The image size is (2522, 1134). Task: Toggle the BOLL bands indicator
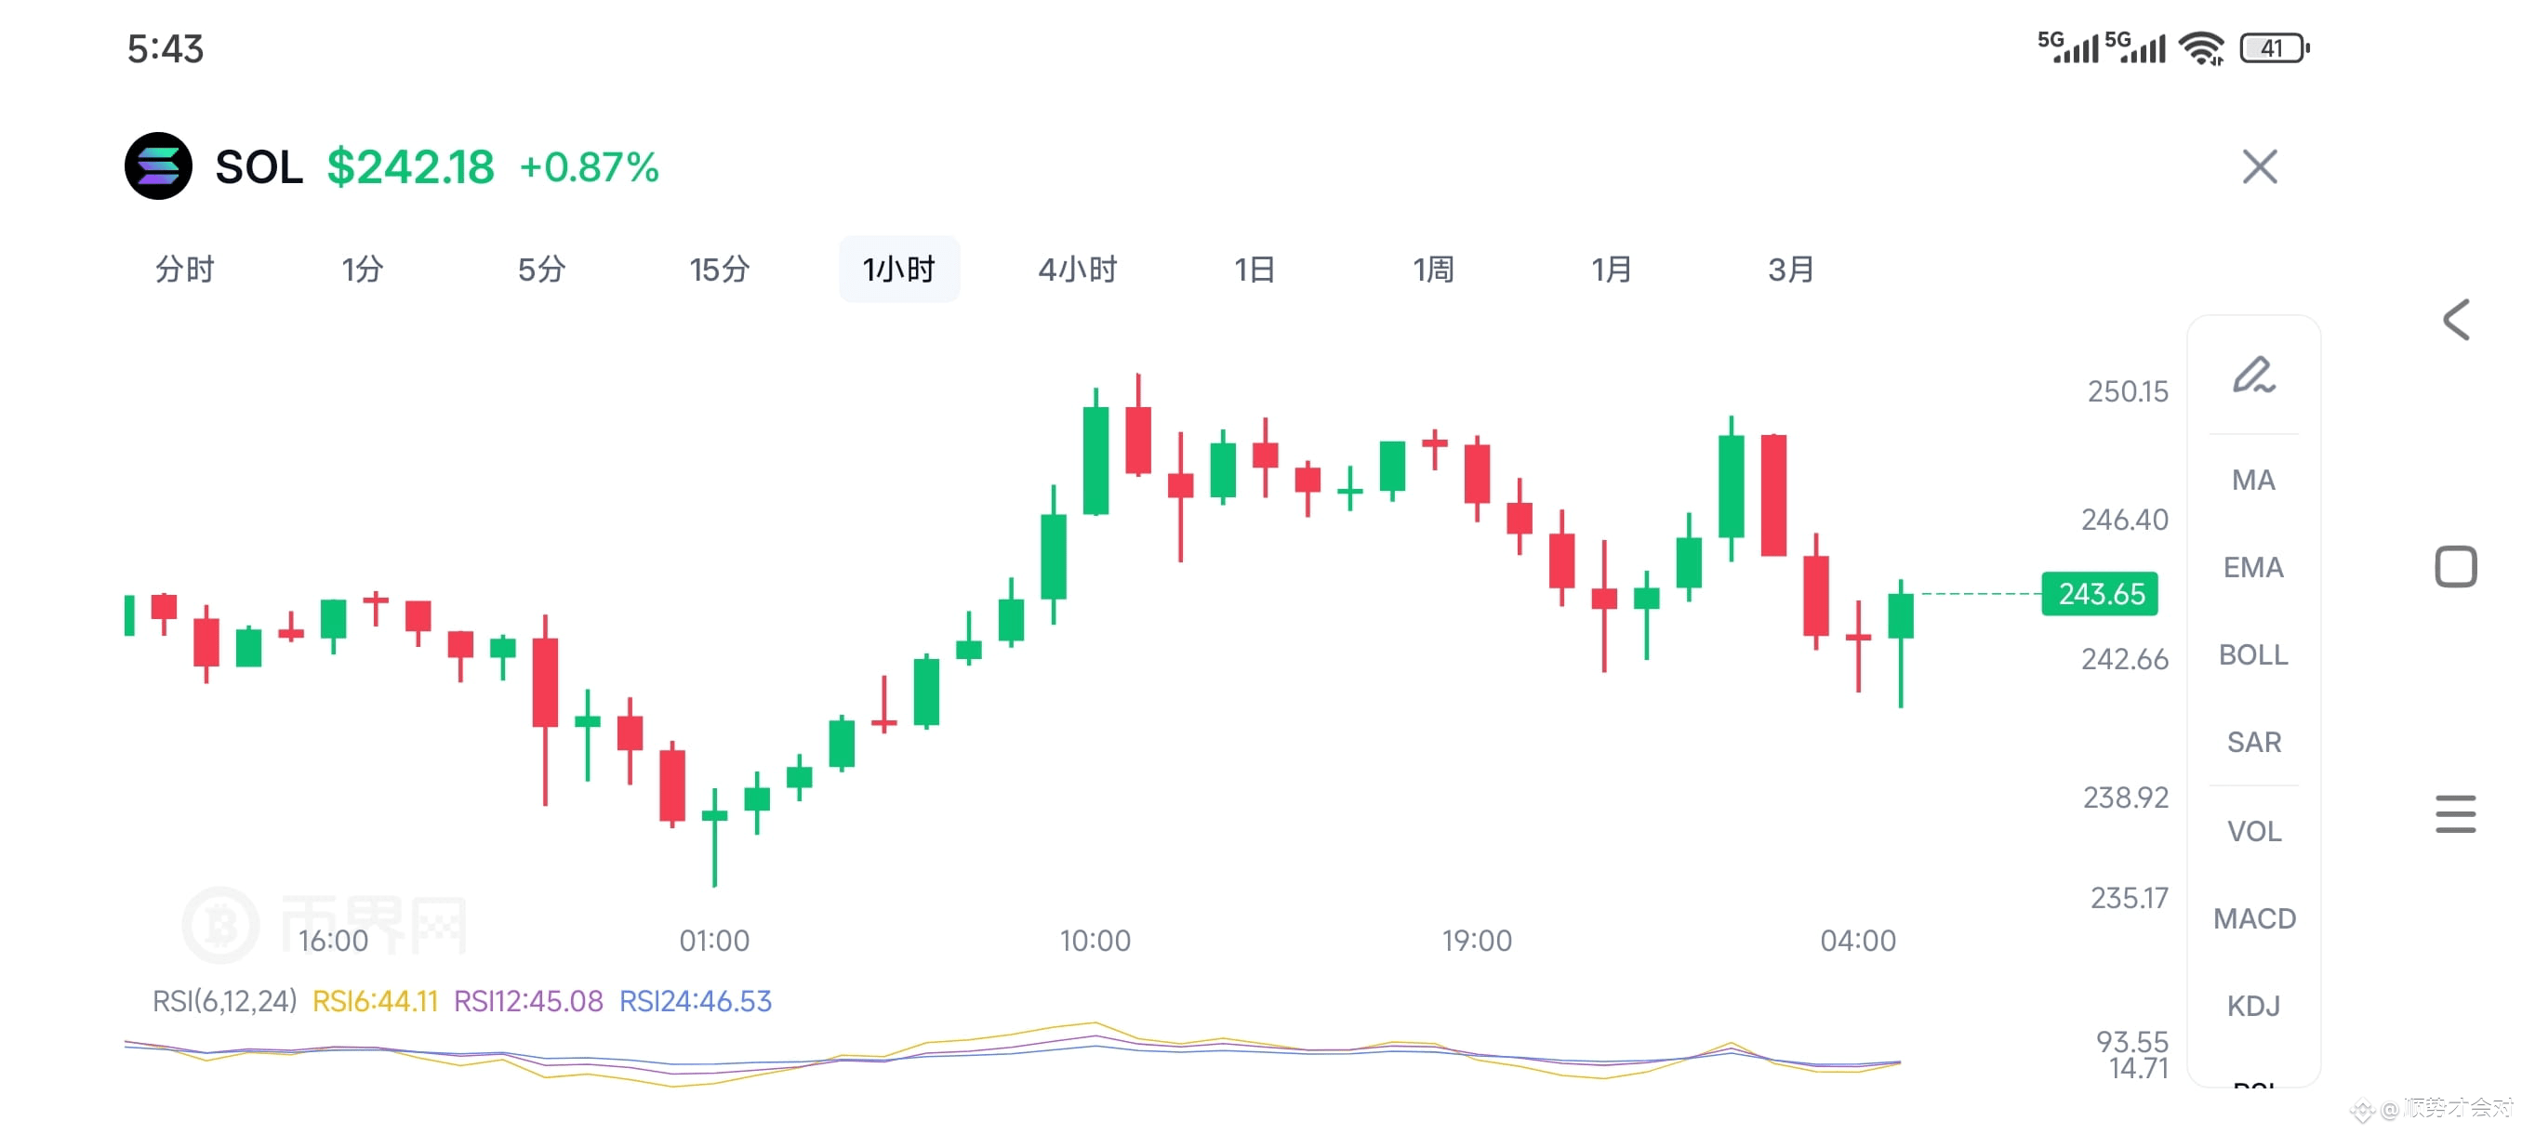(2254, 654)
